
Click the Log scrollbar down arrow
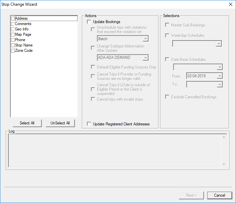click(224, 164)
